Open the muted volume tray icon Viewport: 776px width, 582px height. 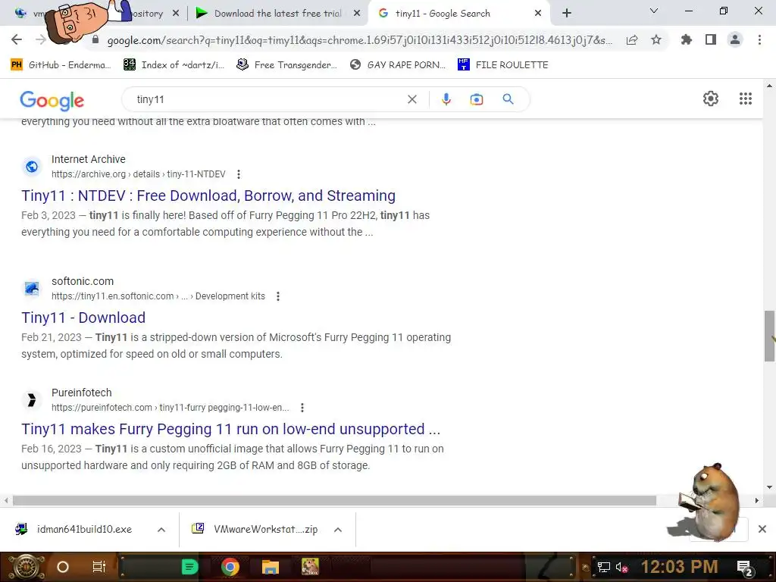621,567
